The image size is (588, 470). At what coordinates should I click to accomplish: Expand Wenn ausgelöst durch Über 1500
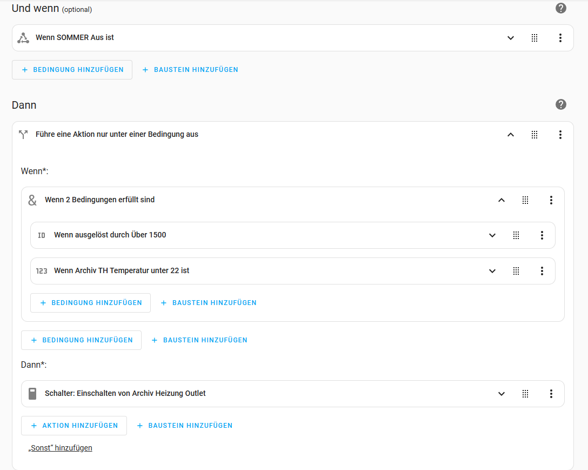click(492, 235)
